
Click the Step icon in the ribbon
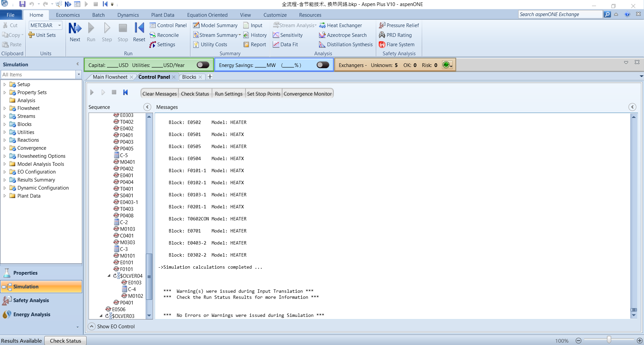tap(107, 32)
